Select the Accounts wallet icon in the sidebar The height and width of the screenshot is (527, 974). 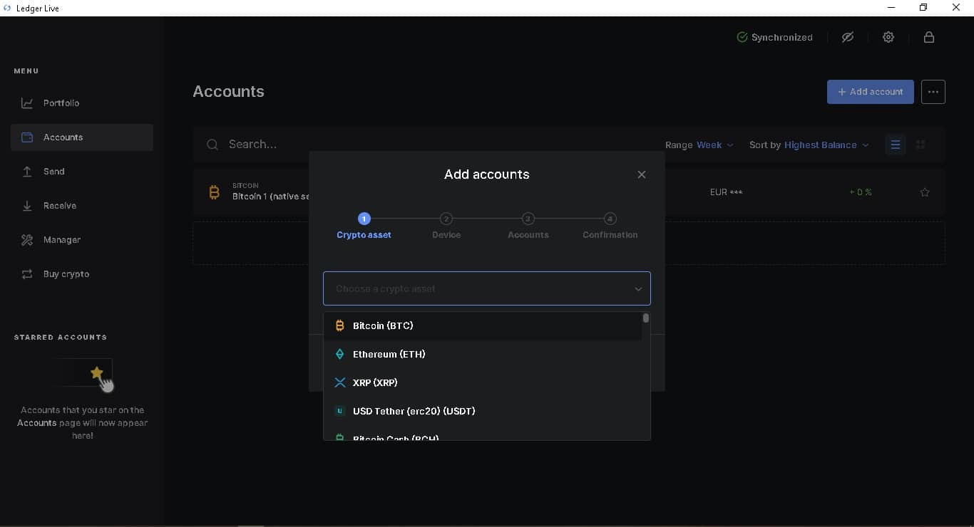pyautogui.click(x=27, y=137)
